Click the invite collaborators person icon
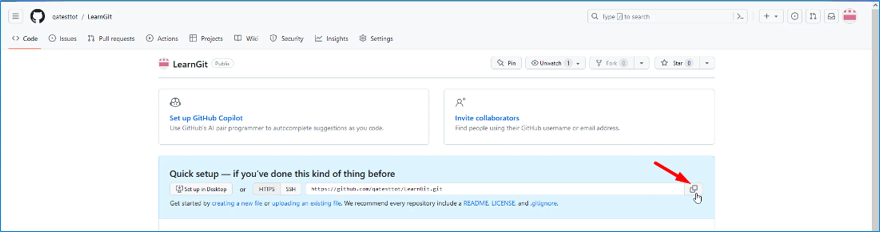 coord(460,102)
